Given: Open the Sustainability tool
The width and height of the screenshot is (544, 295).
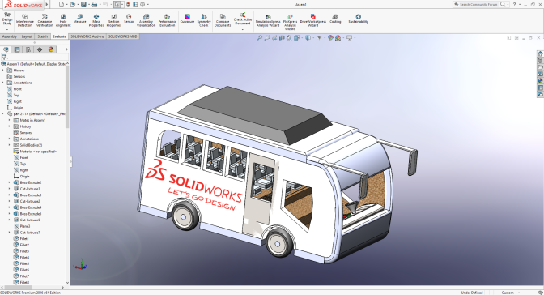Looking at the screenshot, I should (359, 19).
